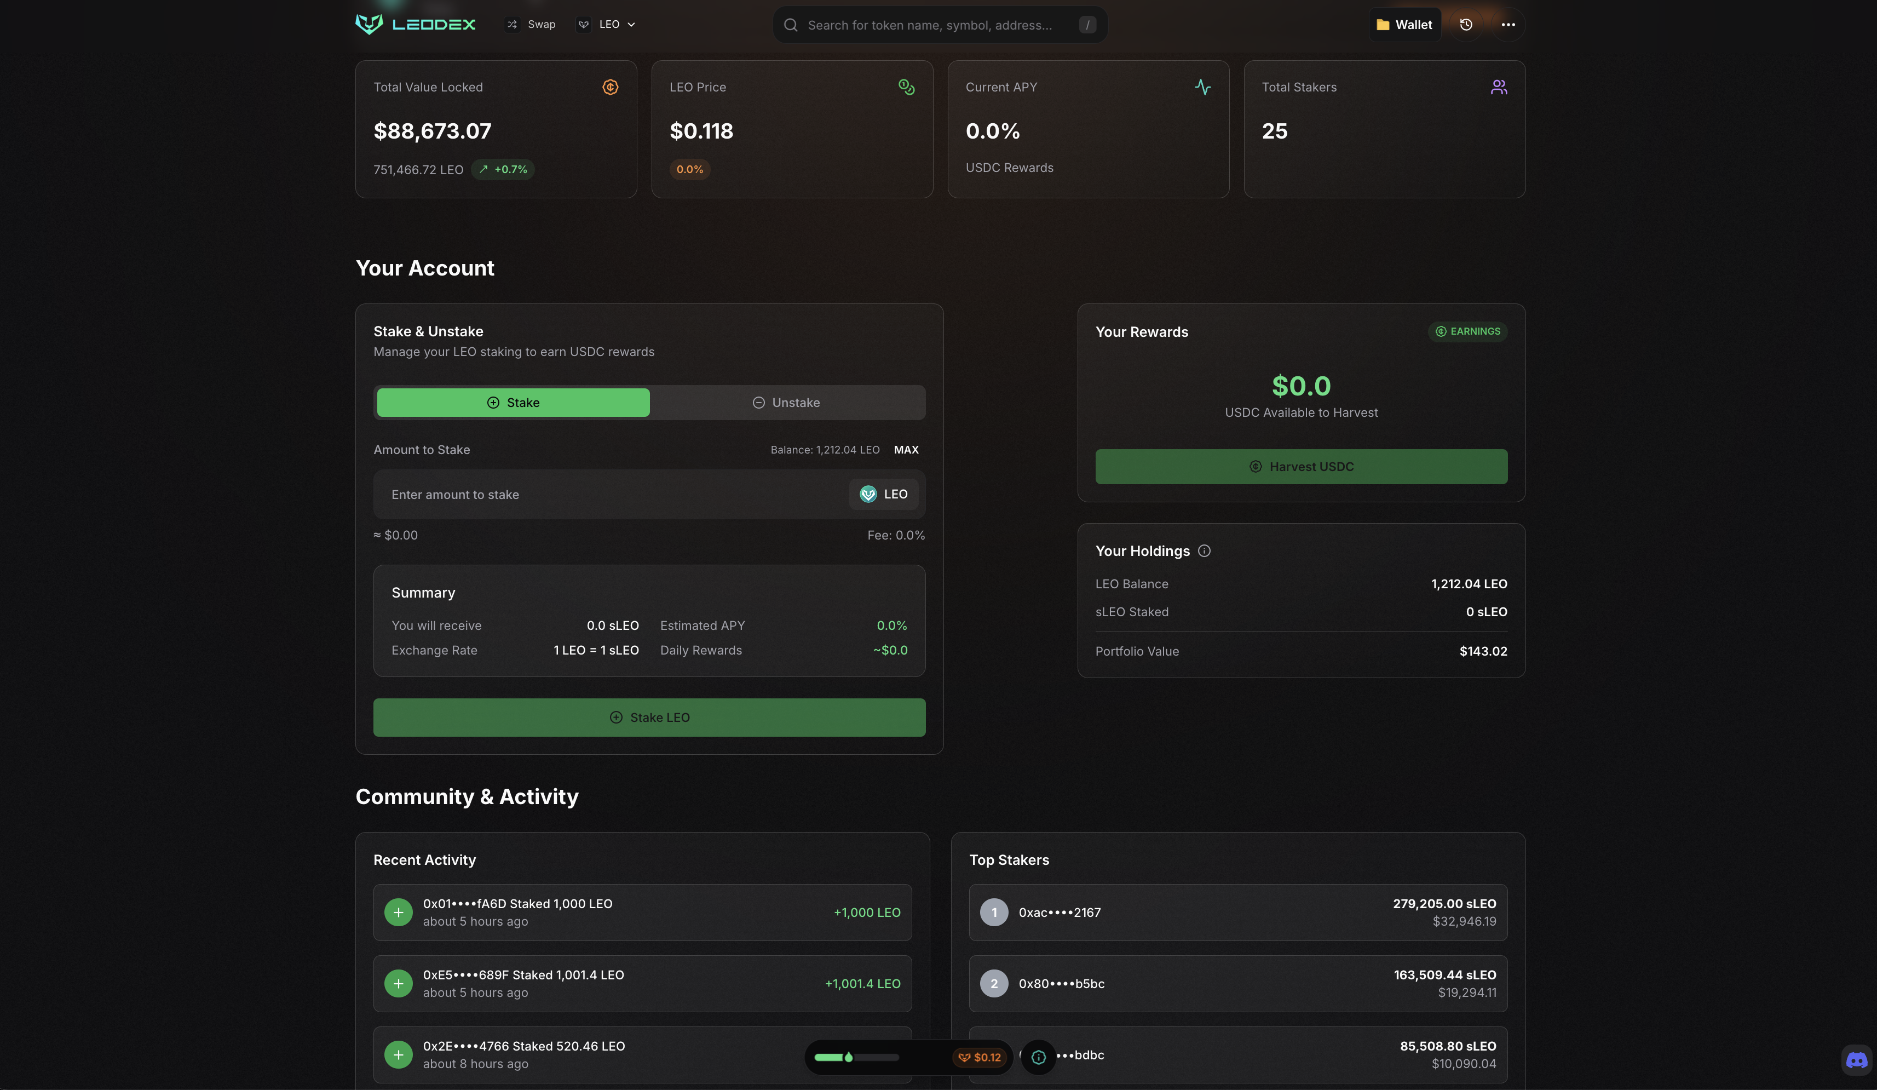Click the Current APY activity icon
1877x1090 pixels.
[1202, 87]
